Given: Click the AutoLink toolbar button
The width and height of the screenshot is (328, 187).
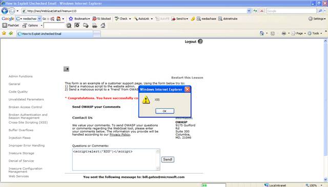Looking at the screenshot, I should pyautogui.click(x=143, y=18).
